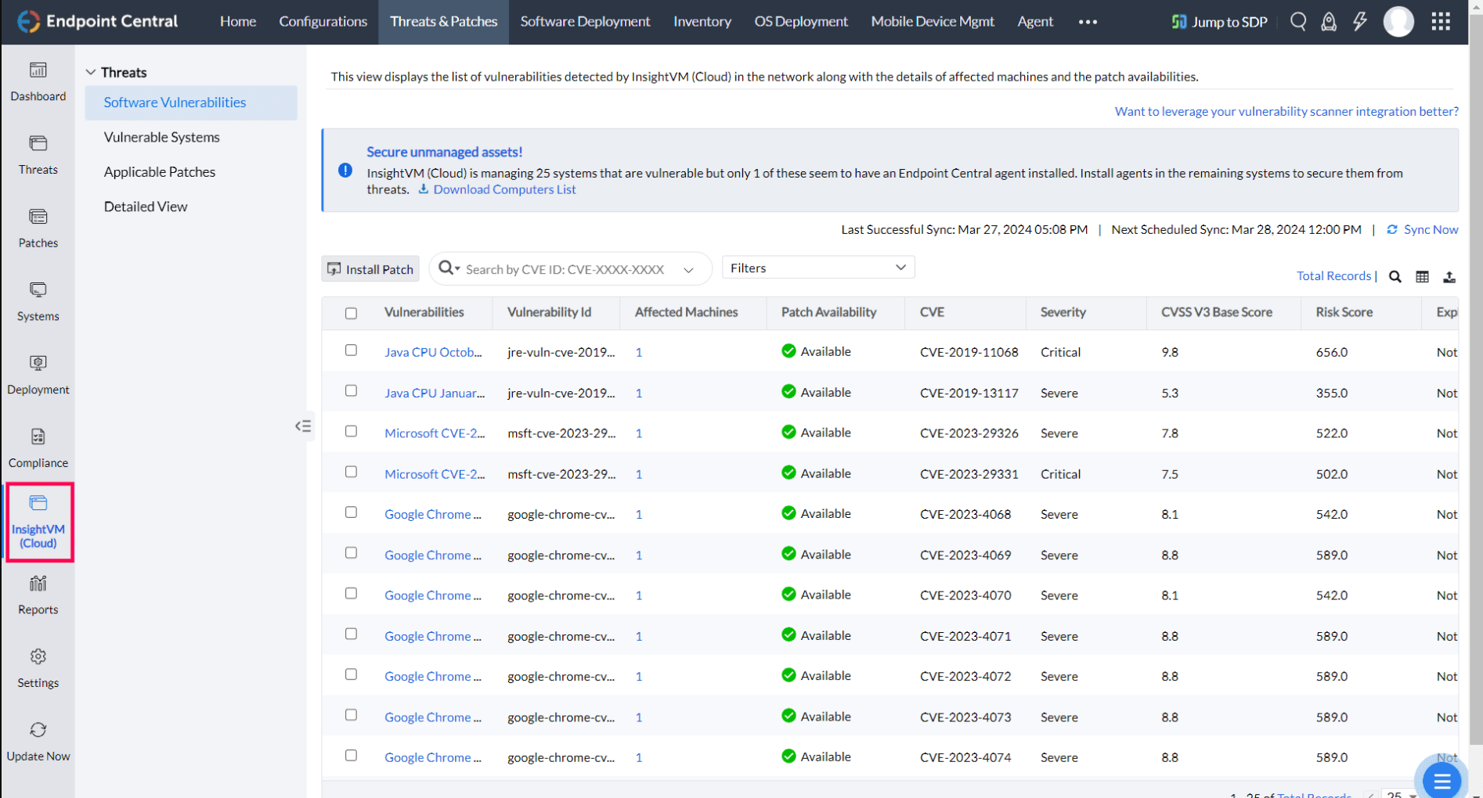The width and height of the screenshot is (1483, 798).
Task: Click the export table icon
Action: point(1449,276)
